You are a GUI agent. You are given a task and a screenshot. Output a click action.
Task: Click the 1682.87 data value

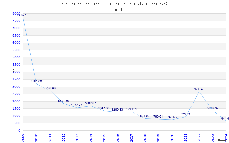[90, 103]
